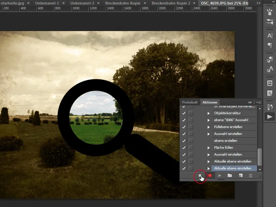Play the selected action in Aktionen panel
276x207 pixels.
(220, 176)
